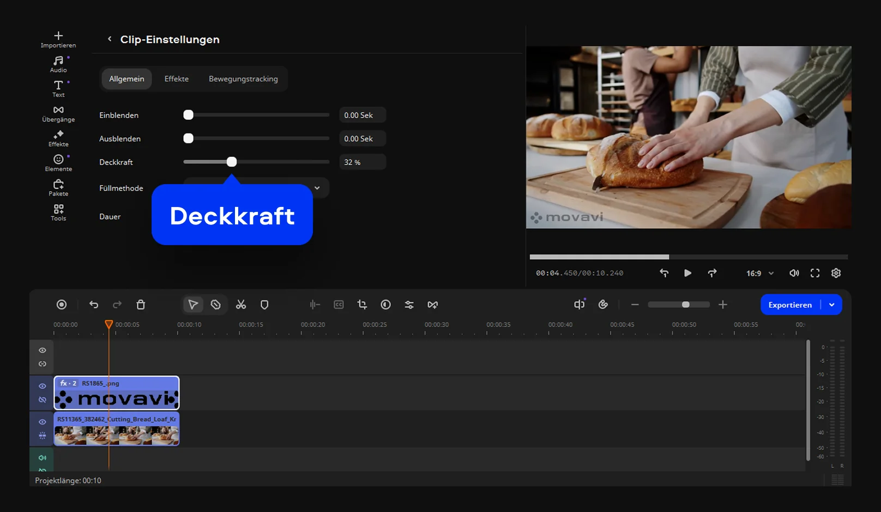Zoom out the timeline with minus
The width and height of the screenshot is (881, 512).
pyautogui.click(x=635, y=304)
